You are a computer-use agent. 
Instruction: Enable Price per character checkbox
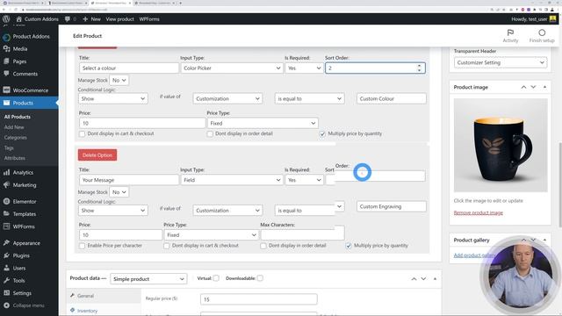[x=82, y=246]
